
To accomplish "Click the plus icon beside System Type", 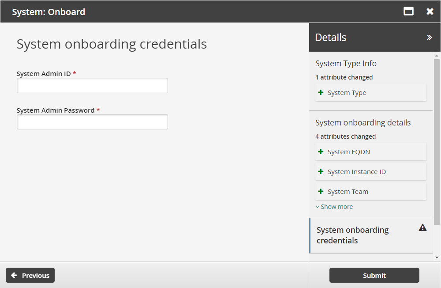I will pyautogui.click(x=321, y=93).
